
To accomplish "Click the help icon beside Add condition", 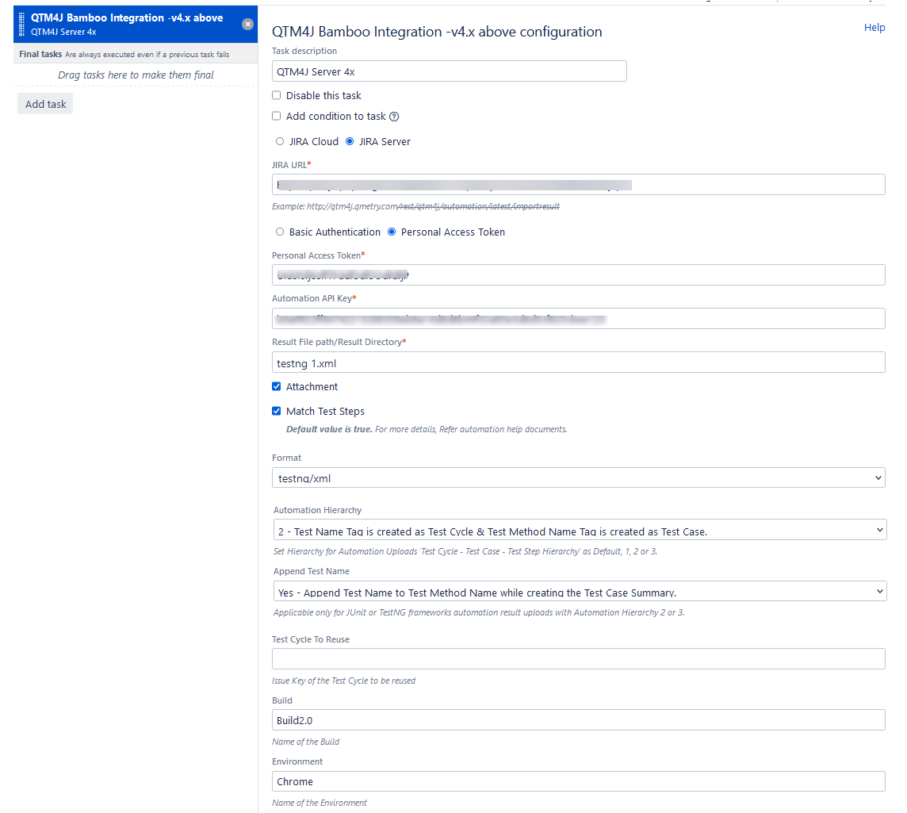I will [x=394, y=116].
